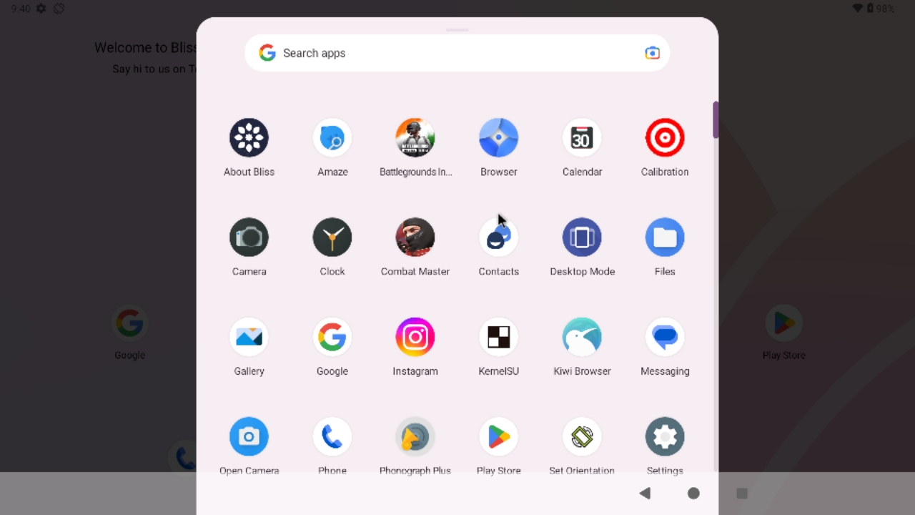
Task: Open the Kiwi Browser
Action: click(x=582, y=337)
